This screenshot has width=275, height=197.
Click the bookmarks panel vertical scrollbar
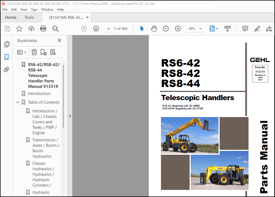pos(63,97)
